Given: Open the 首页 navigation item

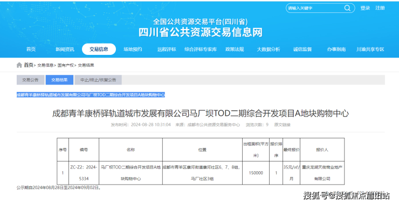Looking at the screenshot, I should click(x=31, y=50).
